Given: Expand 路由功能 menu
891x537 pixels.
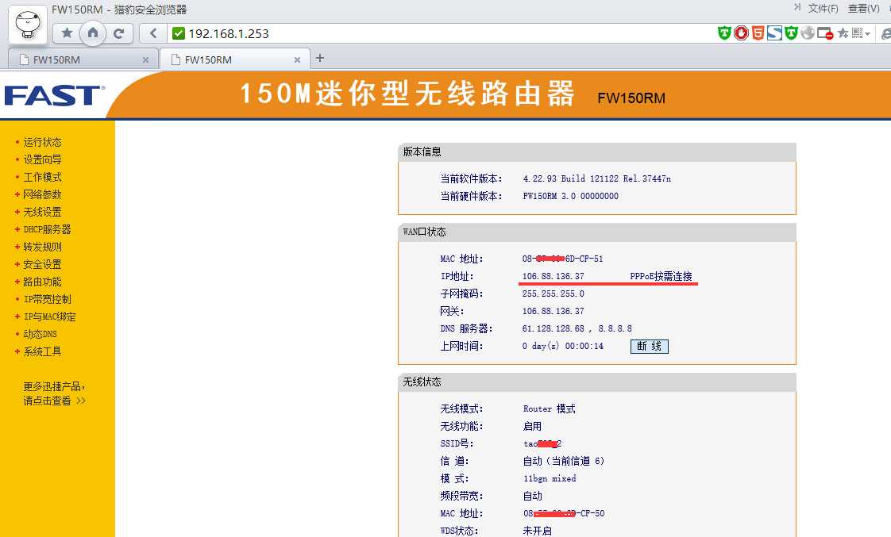Looking at the screenshot, I should click(x=43, y=282).
